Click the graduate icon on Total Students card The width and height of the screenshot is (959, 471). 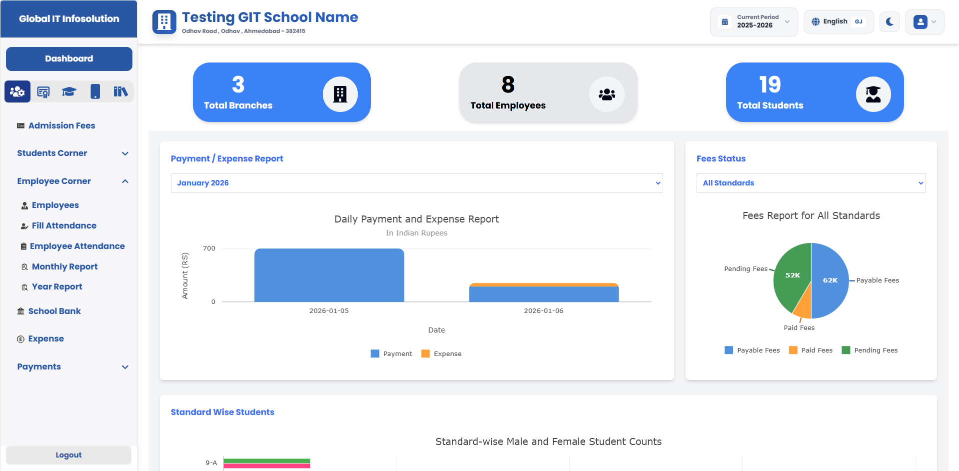(873, 94)
